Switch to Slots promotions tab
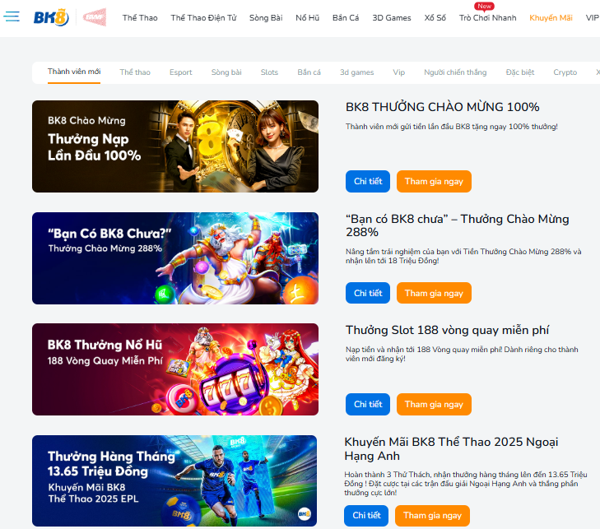The height and width of the screenshot is (529, 600). [269, 72]
